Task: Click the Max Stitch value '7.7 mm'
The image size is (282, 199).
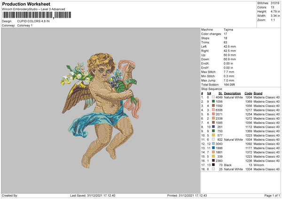Action: 229,72
